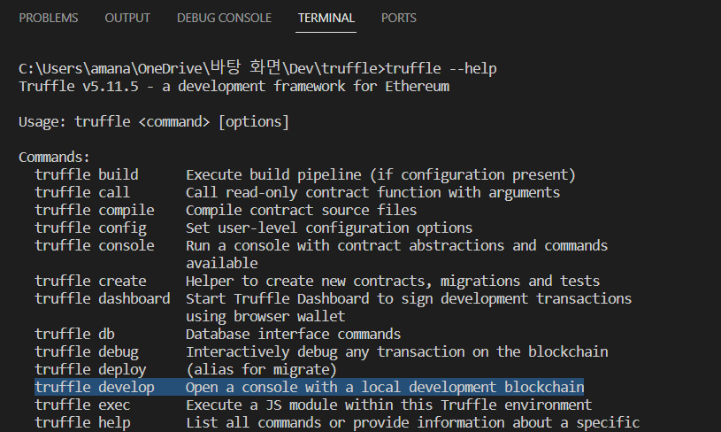Click the 'truffle config' command text
Screen dimensions: 721x432
[x=90, y=228]
